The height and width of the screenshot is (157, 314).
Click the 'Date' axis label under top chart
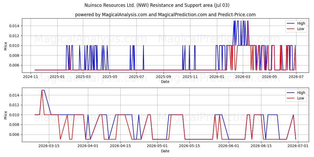[165, 82]
